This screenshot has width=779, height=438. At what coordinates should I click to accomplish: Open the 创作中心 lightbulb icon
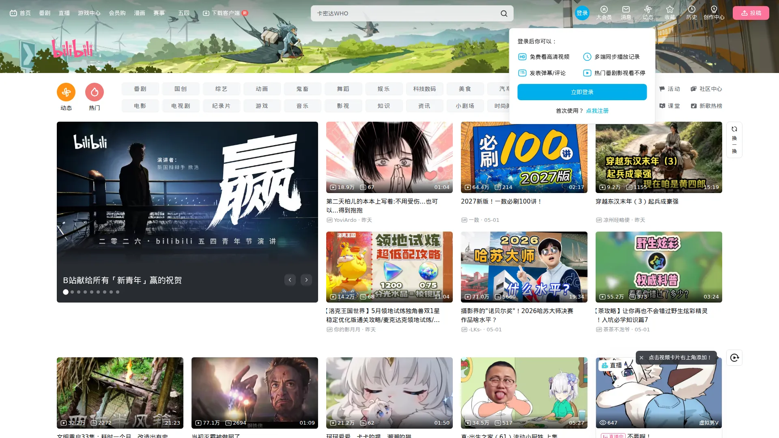[714, 9]
